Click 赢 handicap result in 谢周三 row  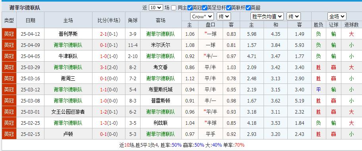[x=333, y=78]
